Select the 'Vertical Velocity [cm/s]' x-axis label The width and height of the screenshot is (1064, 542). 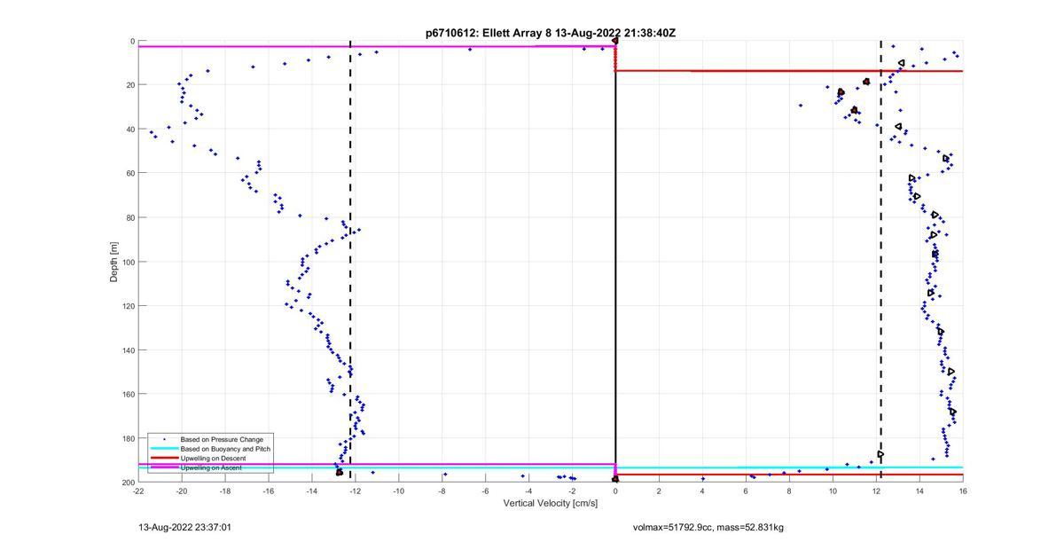(x=551, y=503)
